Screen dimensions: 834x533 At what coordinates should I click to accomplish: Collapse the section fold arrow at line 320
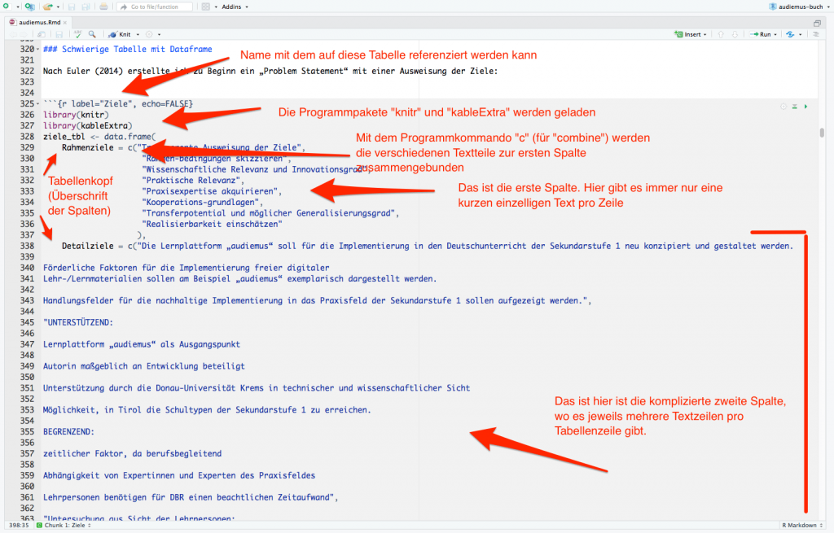click(37, 49)
